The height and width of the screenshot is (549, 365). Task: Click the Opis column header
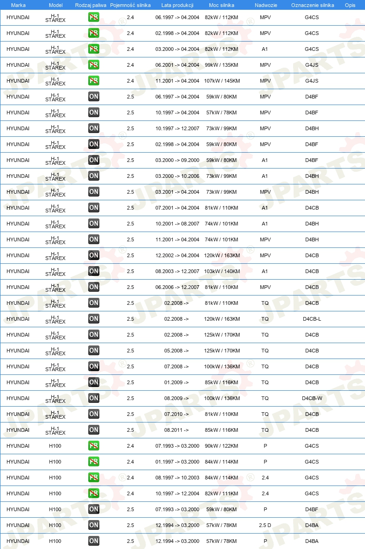[350, 5]
